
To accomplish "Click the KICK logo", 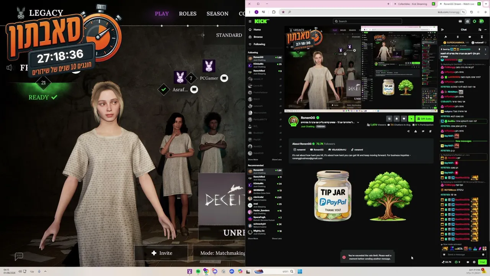I will click(x=262, y=21).
